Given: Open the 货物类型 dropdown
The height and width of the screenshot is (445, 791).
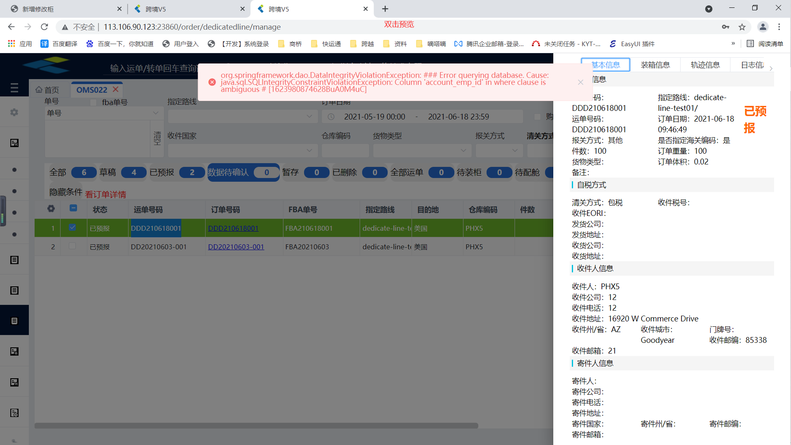Looking at the screenshot, I should click(x=422, y=150).
